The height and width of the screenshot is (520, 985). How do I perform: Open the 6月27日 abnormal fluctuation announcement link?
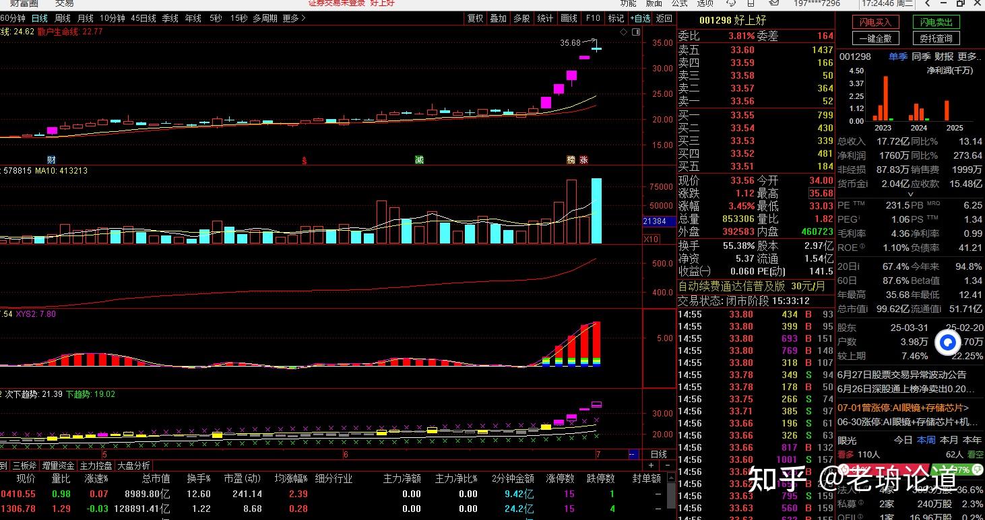901,375
